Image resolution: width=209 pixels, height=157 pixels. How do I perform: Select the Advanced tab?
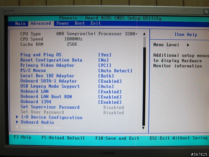(x=40, y=23)
